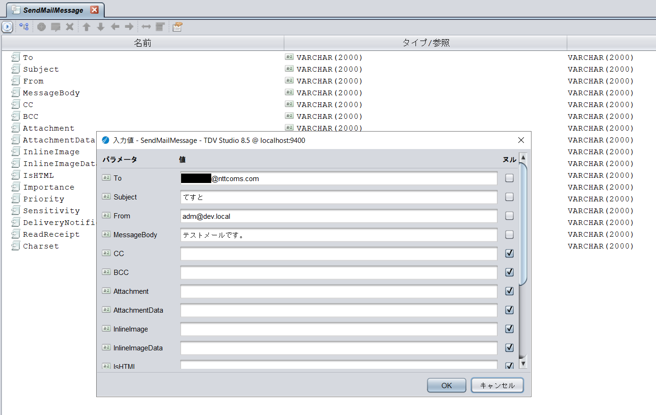656x415 pixels.
Task: Click the BCC value input field
Action: (339, 273)
